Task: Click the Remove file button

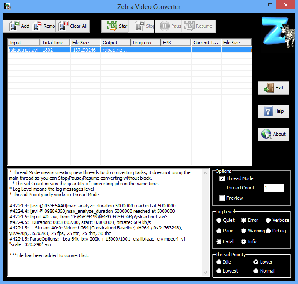Action: pos(42,26)
